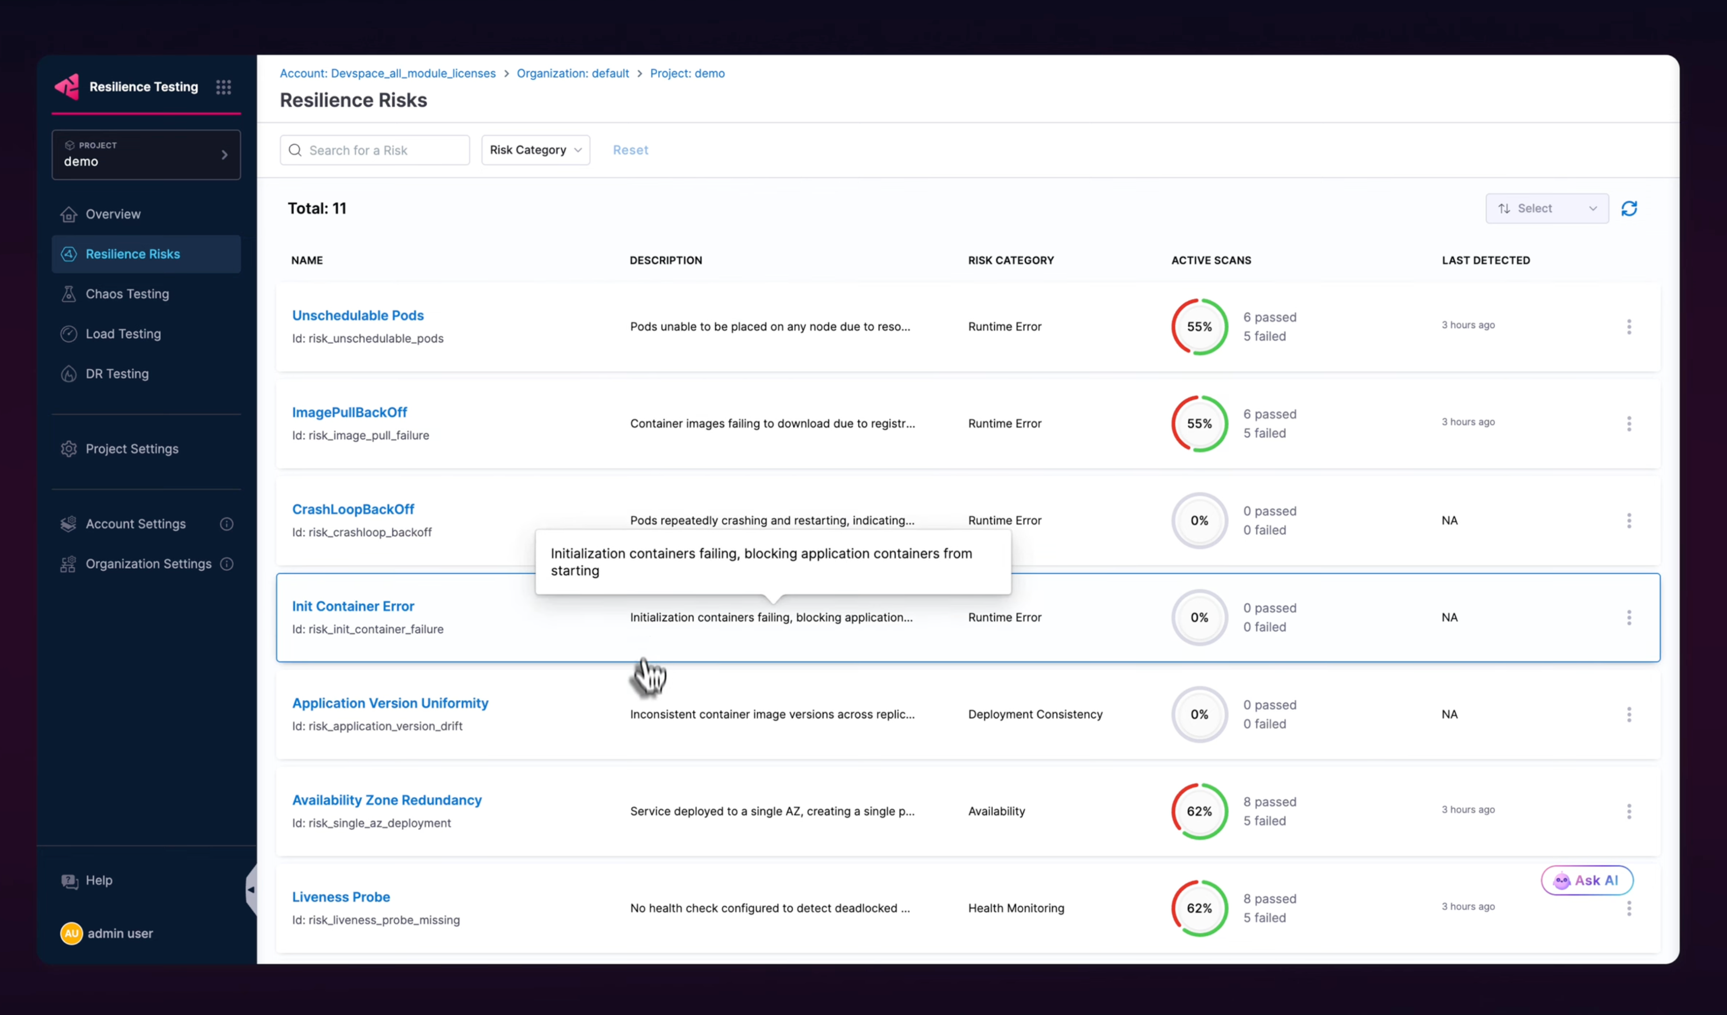The height and width of the screenshot is (1015, 1727).
Task: Click 'Total: 11' count text
Action: [317, 208]
